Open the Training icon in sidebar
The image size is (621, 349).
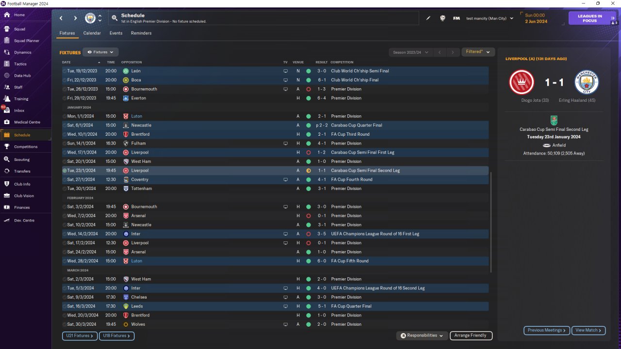click(7, 99)
